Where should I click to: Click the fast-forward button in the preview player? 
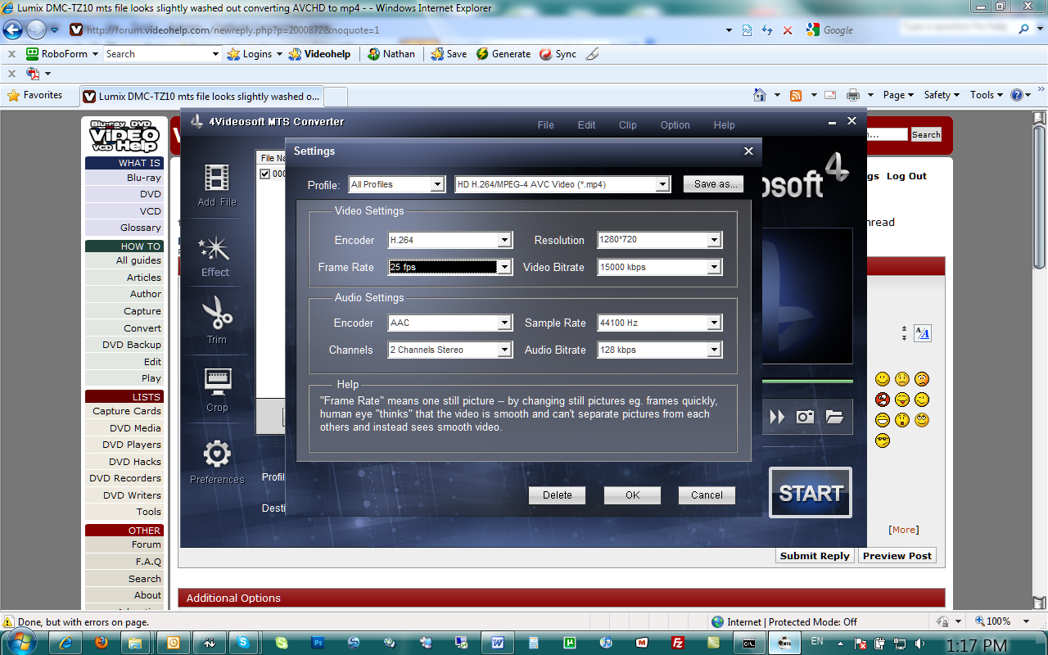click(776, 417)
